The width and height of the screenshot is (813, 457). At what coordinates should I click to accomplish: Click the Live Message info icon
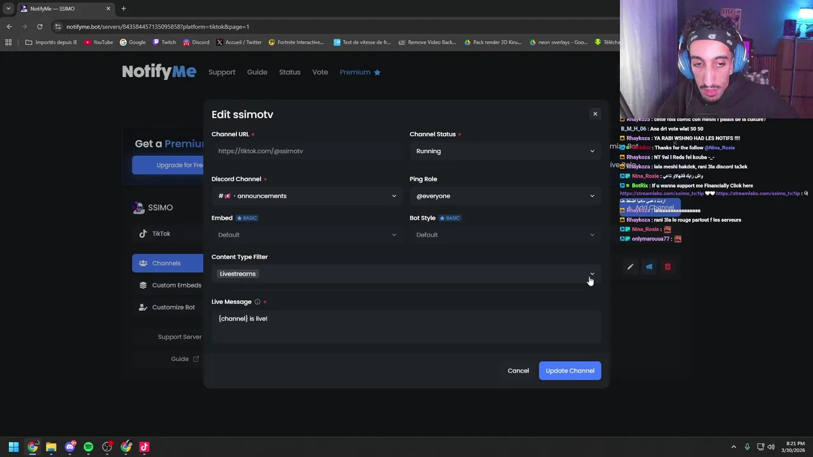pyautogui.click(x=257, y=302)
